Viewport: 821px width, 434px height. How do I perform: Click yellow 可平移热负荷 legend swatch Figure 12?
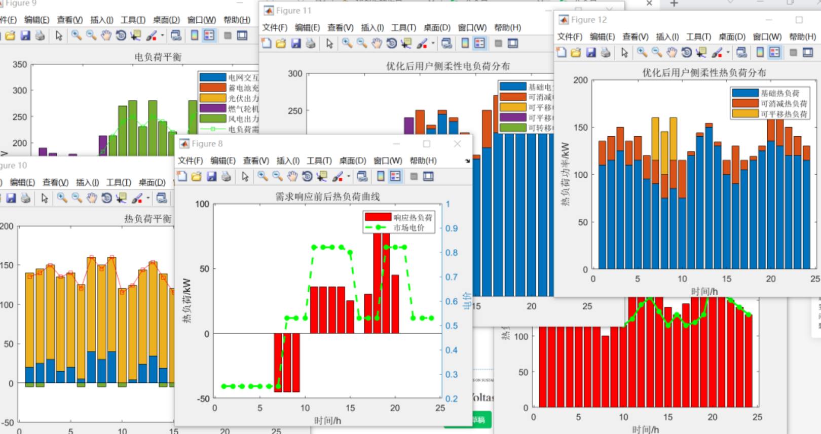coord(745,114)
